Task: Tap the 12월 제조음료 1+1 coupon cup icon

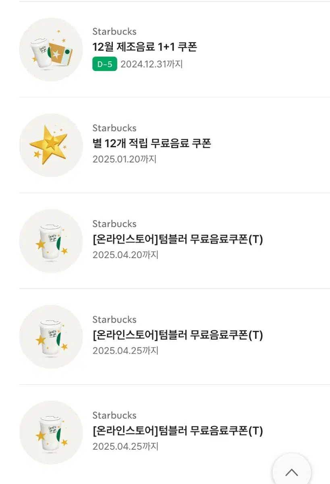Action: 51,50
